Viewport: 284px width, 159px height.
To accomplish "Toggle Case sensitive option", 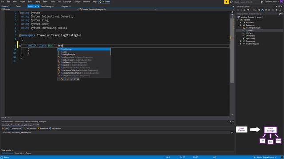I will click(30, 129).
